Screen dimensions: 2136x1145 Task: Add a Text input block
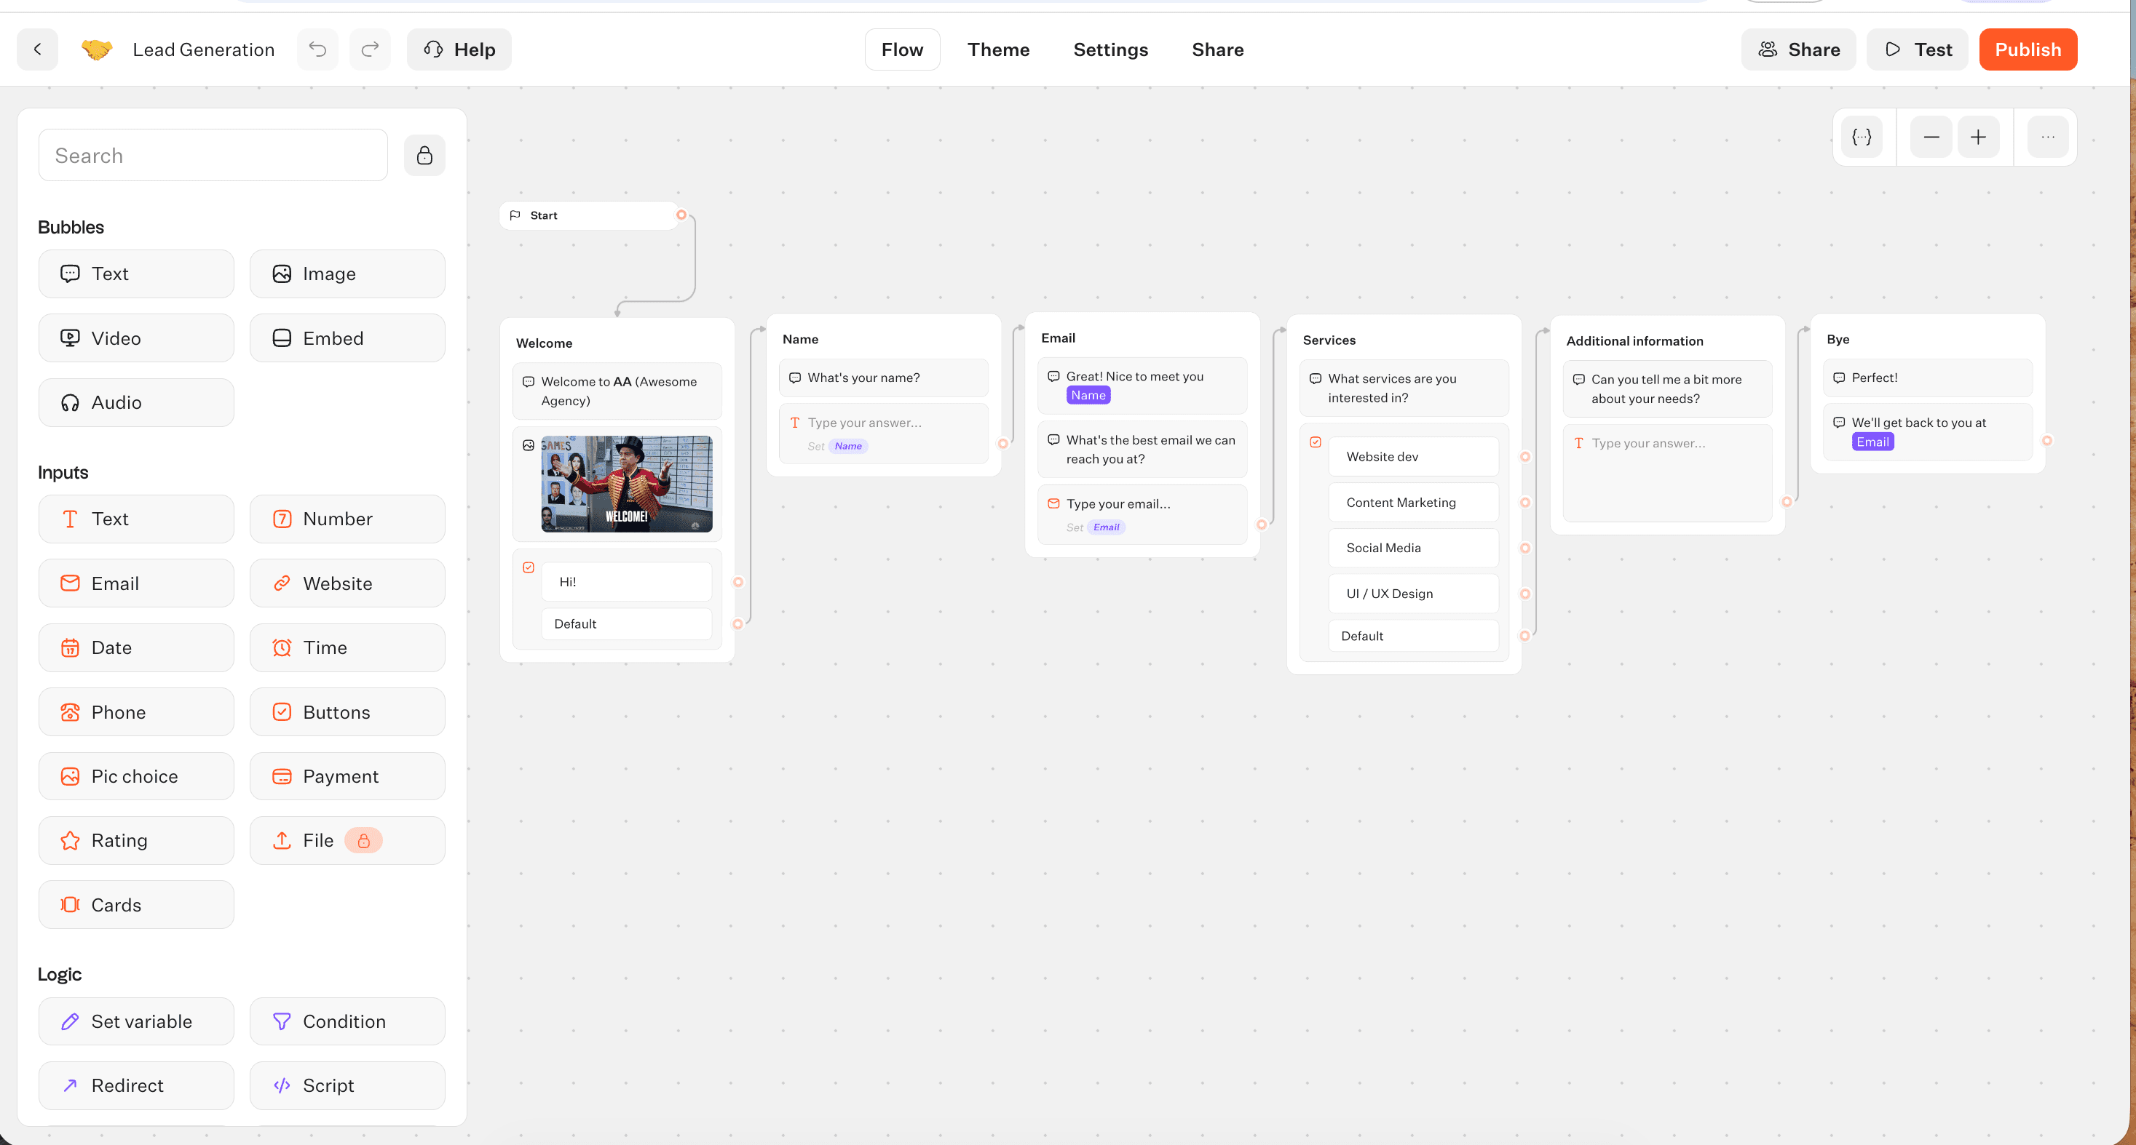coord(136,519)
